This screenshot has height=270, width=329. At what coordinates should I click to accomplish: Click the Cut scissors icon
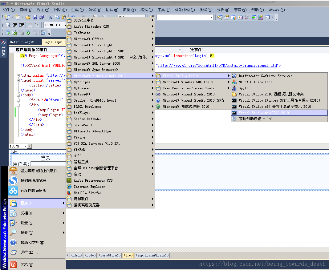(50, 17)
